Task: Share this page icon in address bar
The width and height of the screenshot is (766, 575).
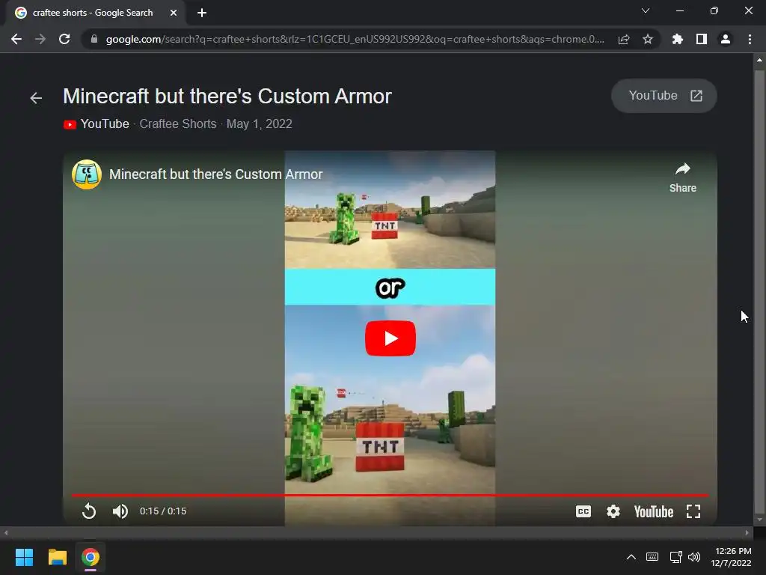Action: [623, 39]
